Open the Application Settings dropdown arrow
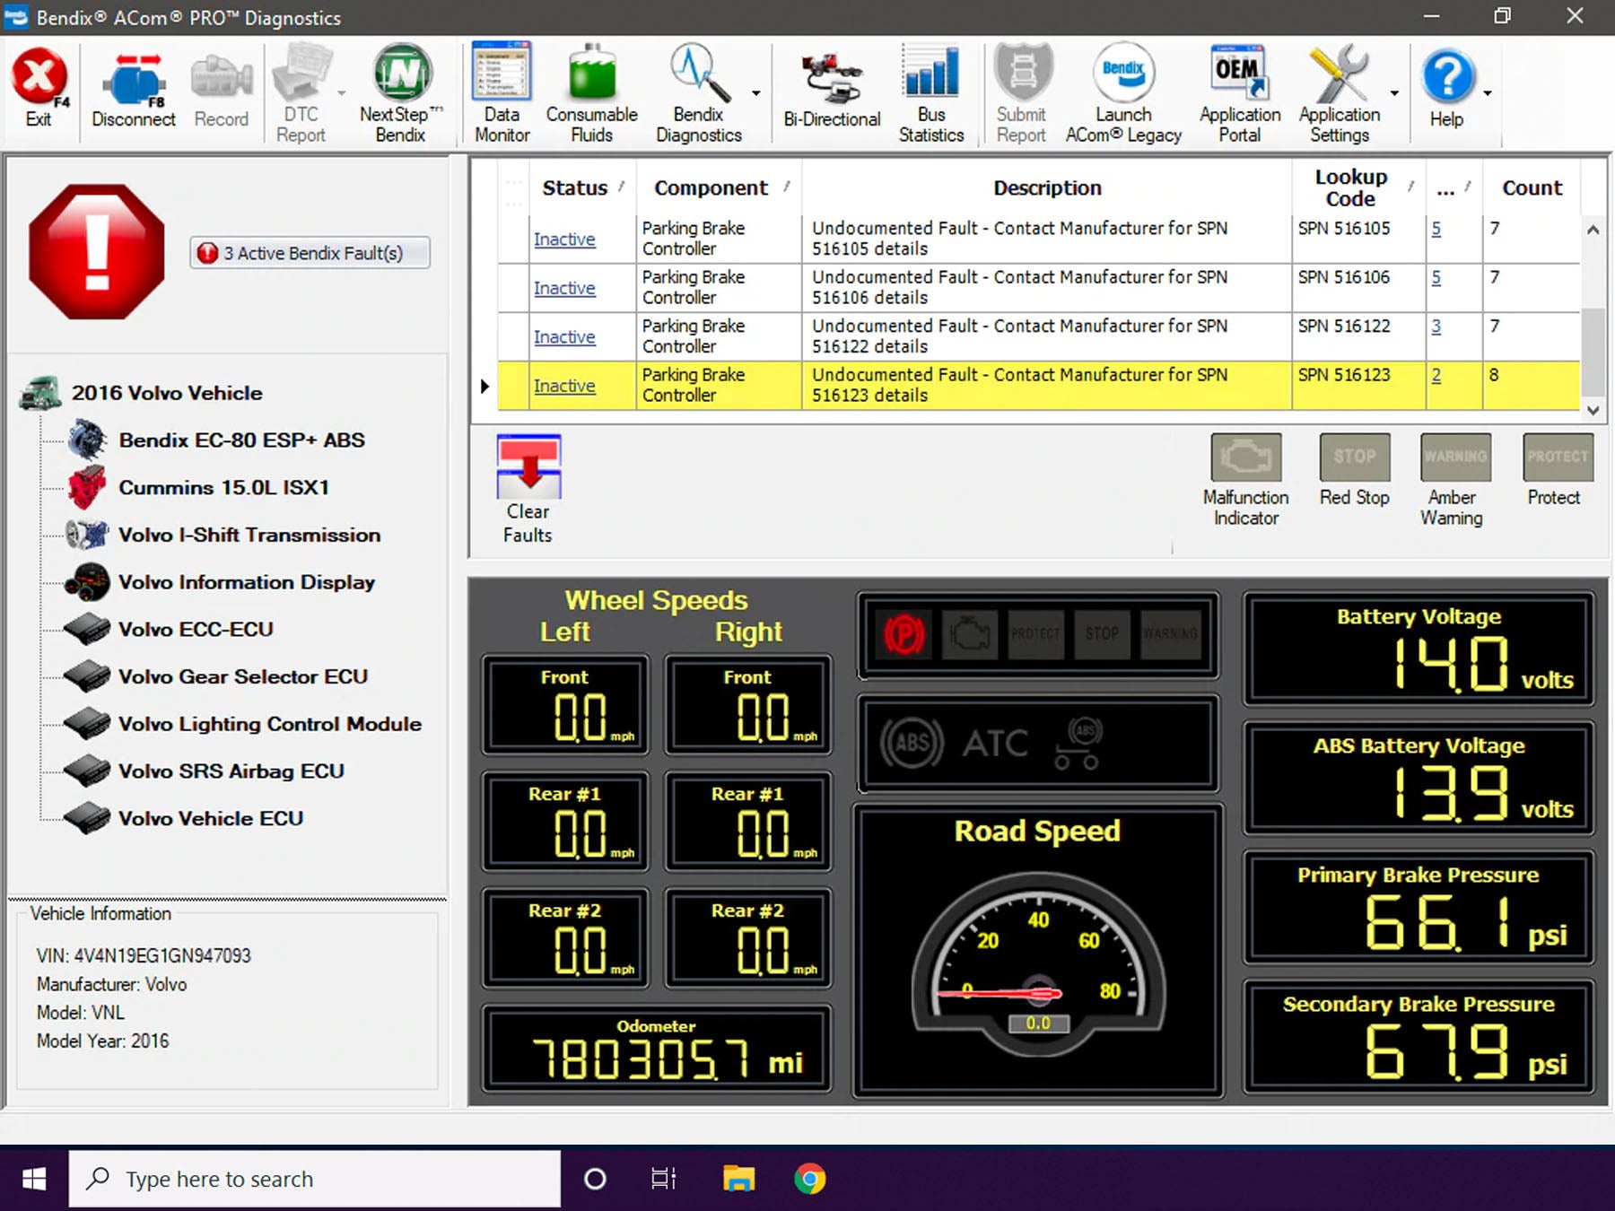Screen dimensions: 1615x1211 point(1396,94)
